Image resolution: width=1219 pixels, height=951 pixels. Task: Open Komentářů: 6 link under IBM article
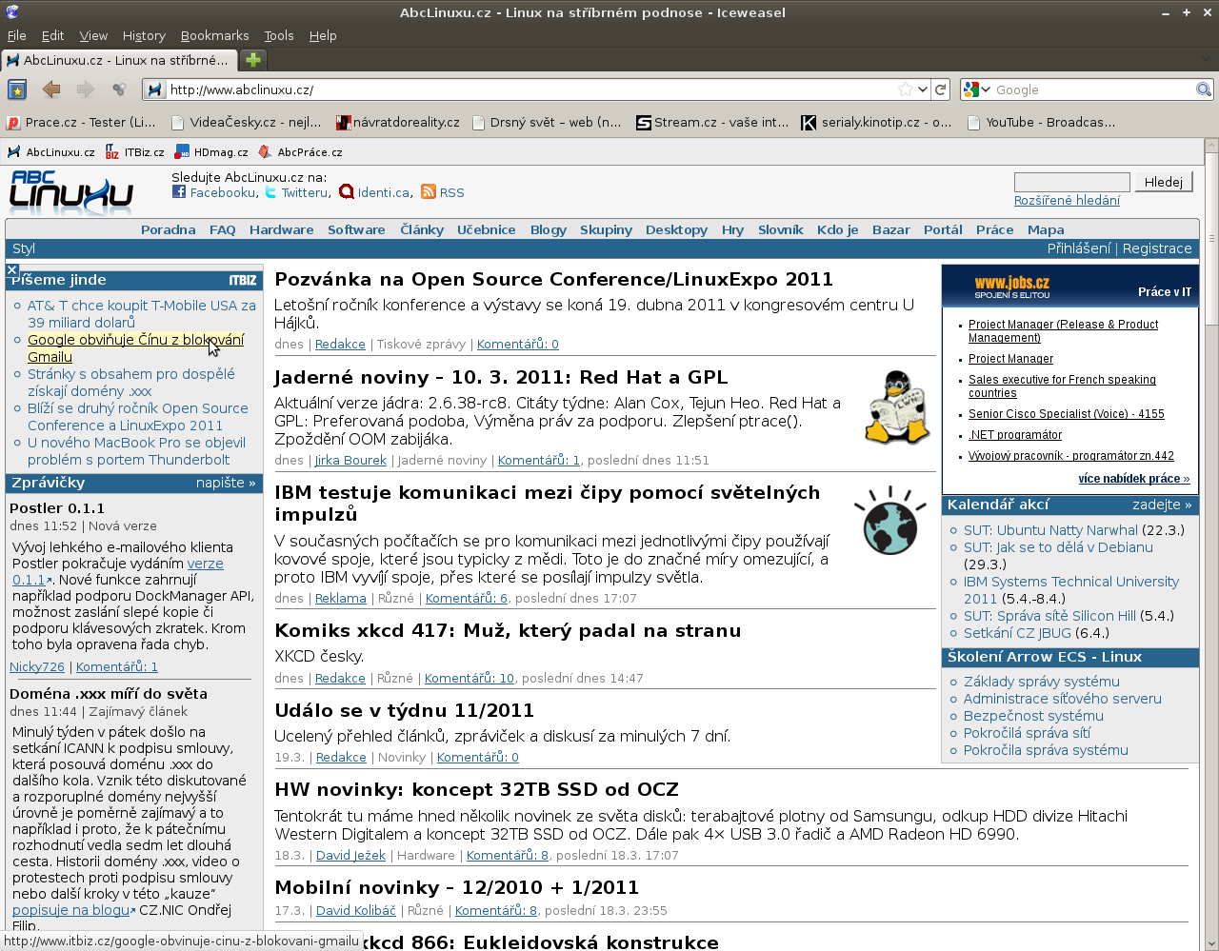[467, 599]
